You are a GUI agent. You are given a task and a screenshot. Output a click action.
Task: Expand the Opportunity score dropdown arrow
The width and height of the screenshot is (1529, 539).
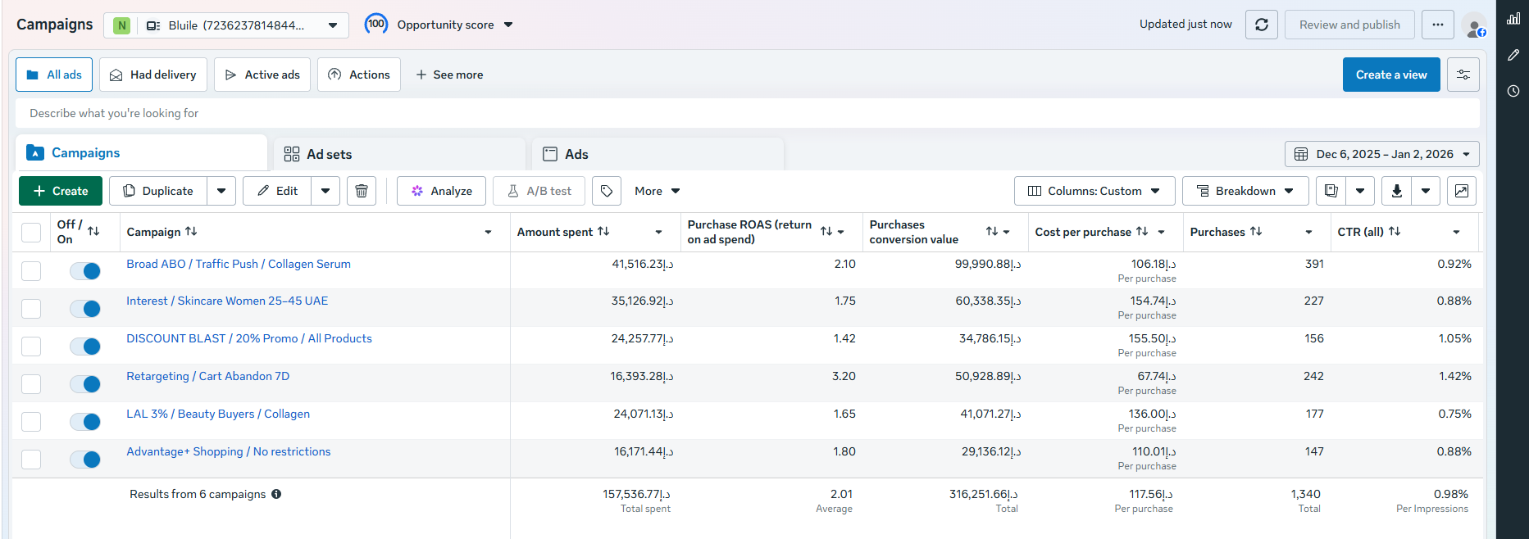[x=508, y=25]
